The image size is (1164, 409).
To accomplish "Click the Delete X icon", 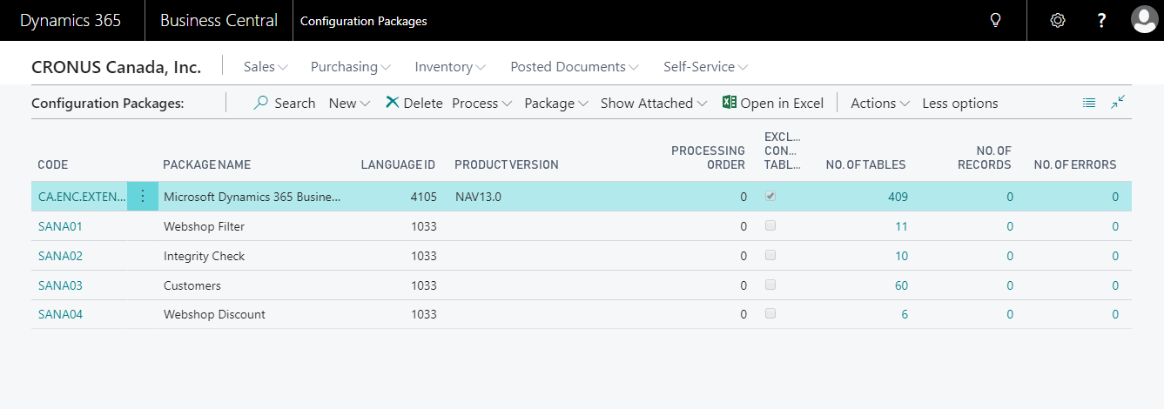I will tap(393, 103).
